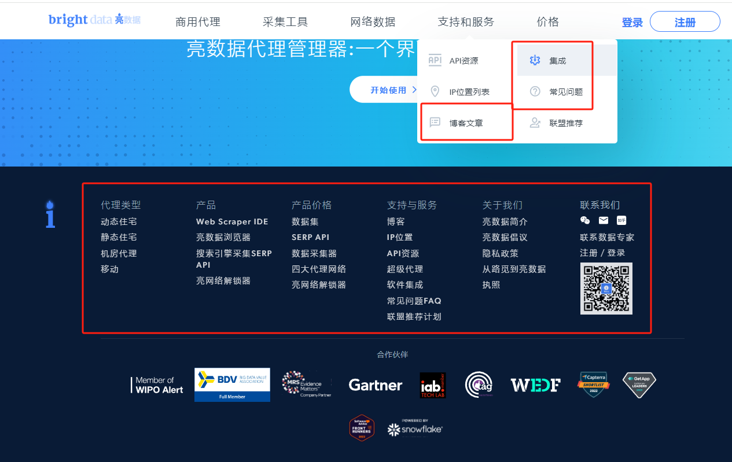Open the 数据集 footer link

pyautogui.click(x=305, y=221)
